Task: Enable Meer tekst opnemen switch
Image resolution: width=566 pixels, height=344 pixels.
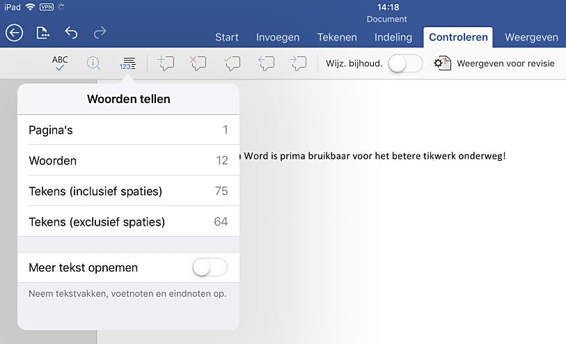Action: coord(210,267)
